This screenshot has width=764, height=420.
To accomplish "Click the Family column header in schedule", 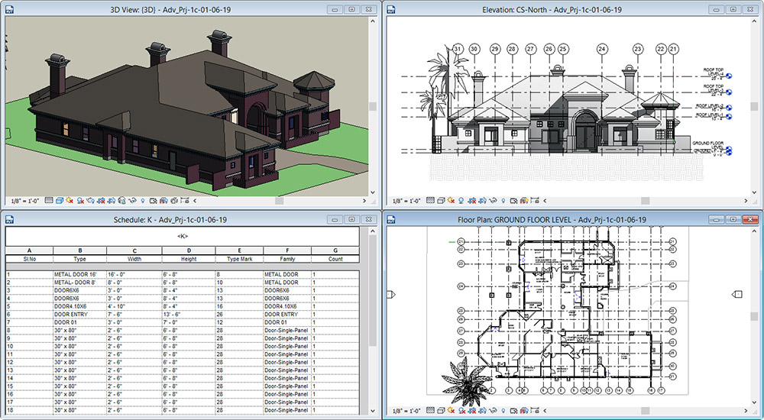I will [287, 258].
